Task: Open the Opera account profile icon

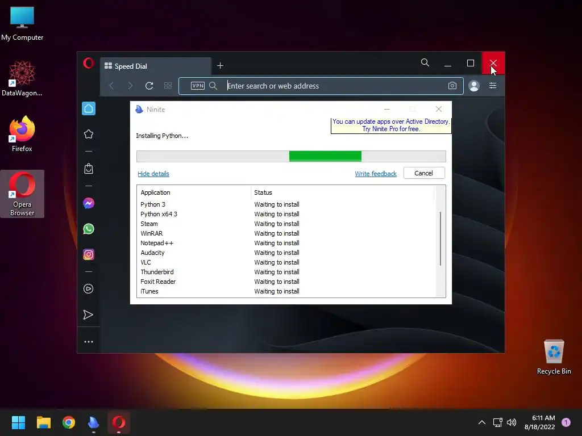Action: pyautogui.click(x=474, y=86)
